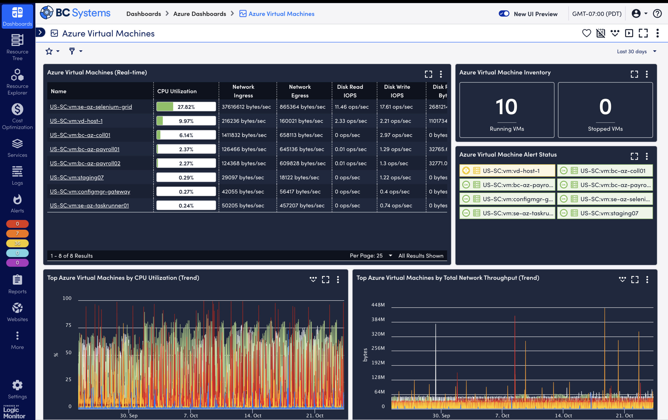Open Settings from the sidebar
Viewport: 668px width, 420px height.
17,389
